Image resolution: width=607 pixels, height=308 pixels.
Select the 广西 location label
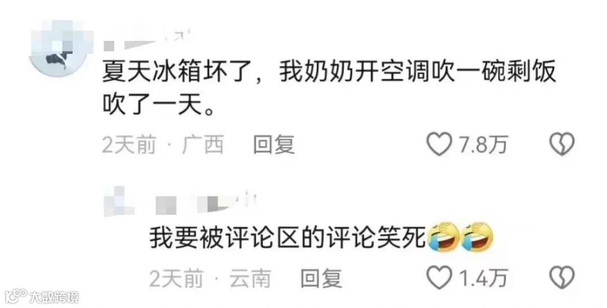pos(203,145)
